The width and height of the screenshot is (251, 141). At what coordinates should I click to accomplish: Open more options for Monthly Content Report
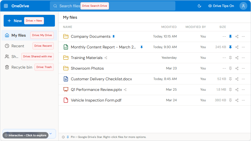coord(243,47)
